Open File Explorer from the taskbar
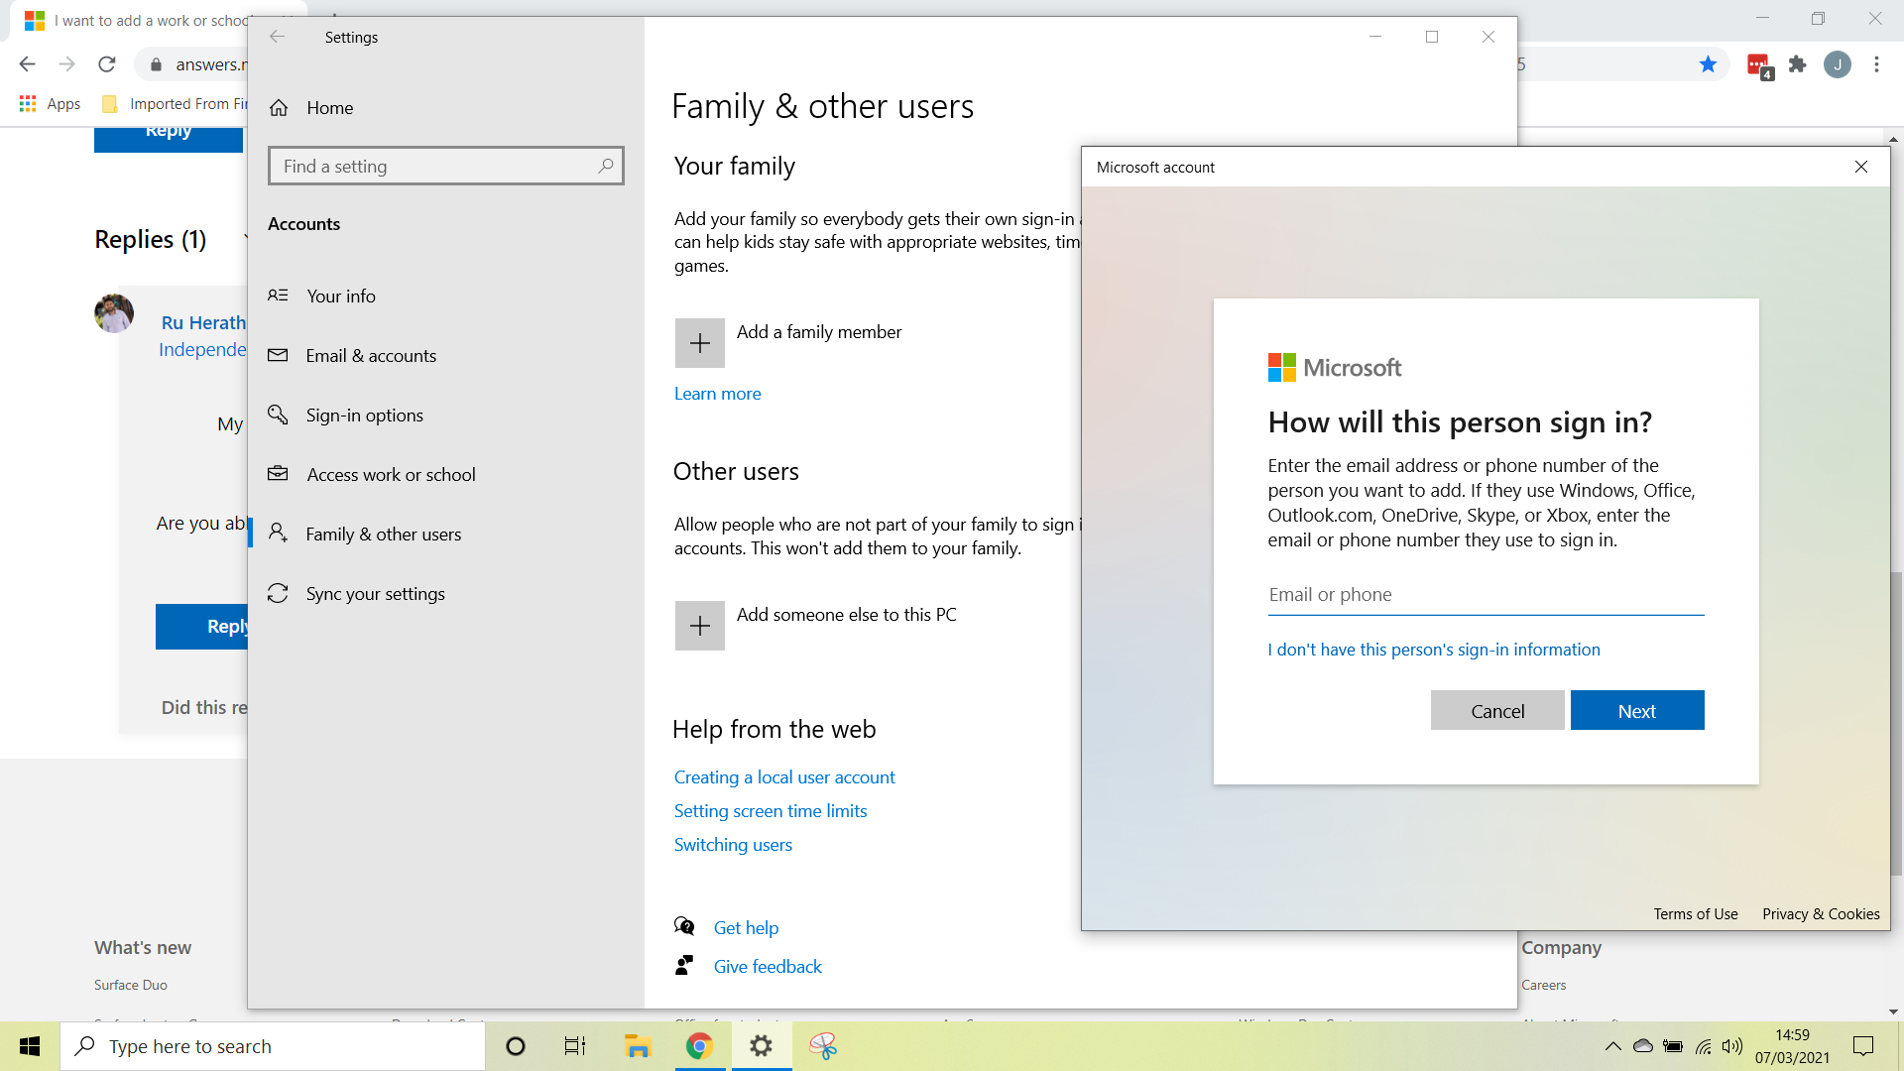1904x1071 pixels. 637,1046
